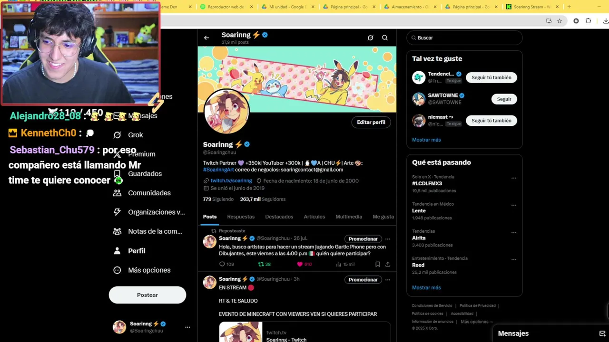Viewport: 609px width, 342px height.
Task: Switch to the Artículos tab
Action: pos(314,217)
